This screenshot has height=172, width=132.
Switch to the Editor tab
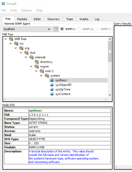pos(37,19)
